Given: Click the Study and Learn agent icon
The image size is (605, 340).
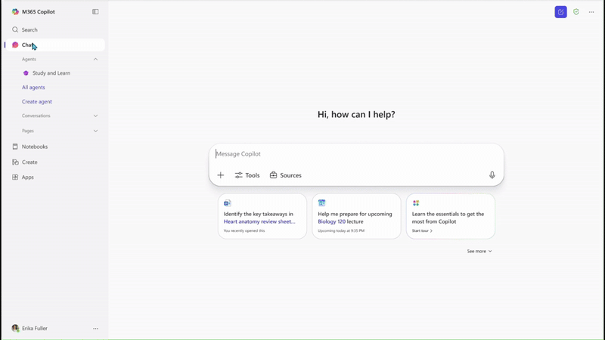Looking at the screenshot, I should 26,73.
